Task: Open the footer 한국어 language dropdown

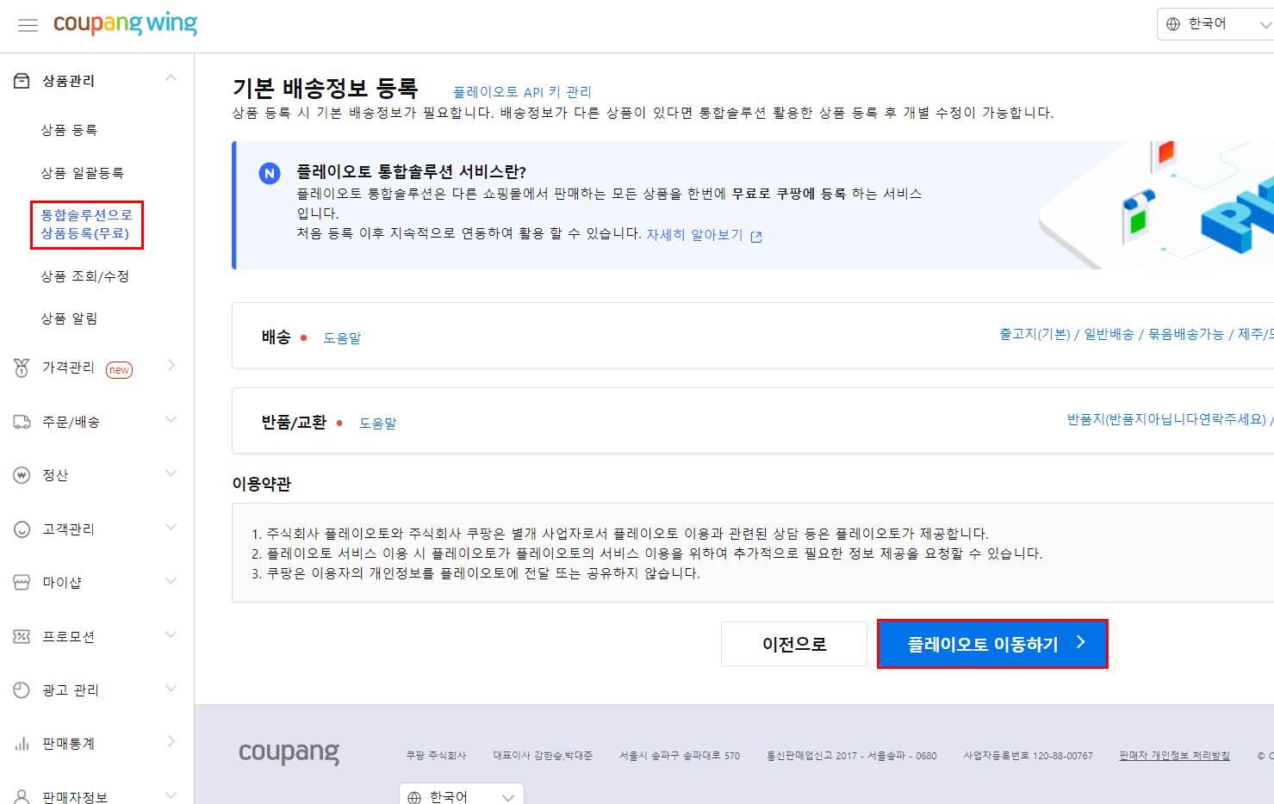Action: (461, 795)
